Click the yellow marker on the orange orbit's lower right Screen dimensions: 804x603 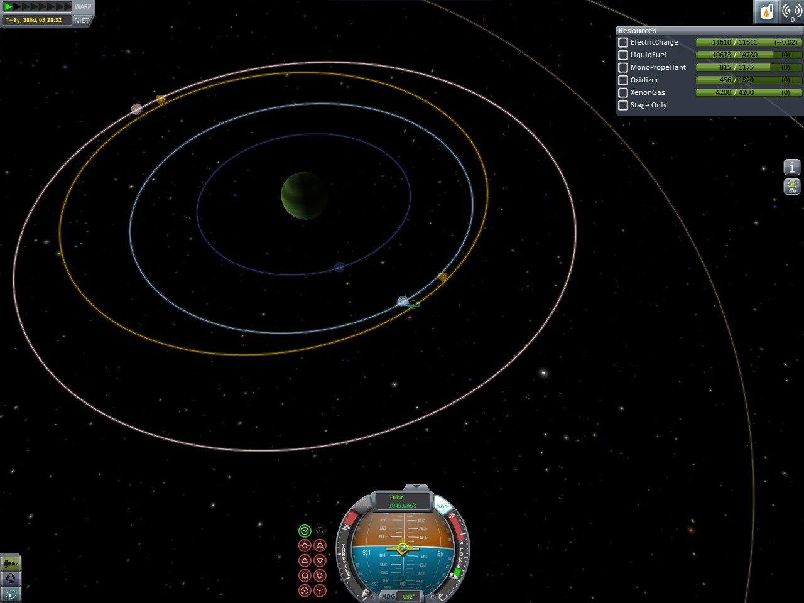point(442,277)
